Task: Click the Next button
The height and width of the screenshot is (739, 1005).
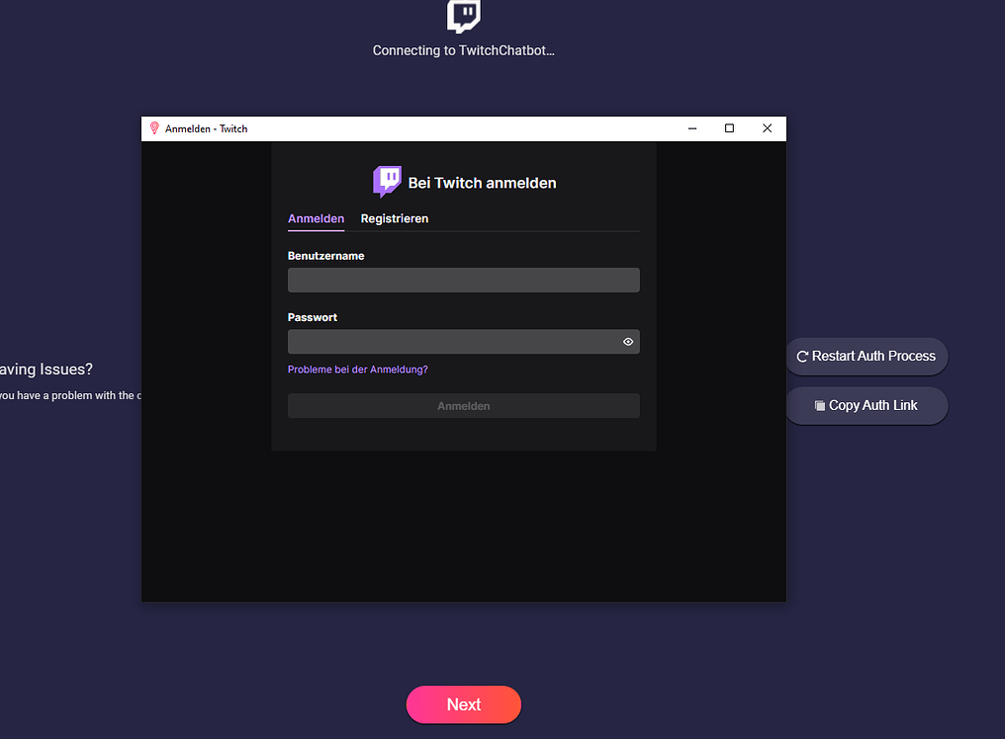Action: click(463, 704)
